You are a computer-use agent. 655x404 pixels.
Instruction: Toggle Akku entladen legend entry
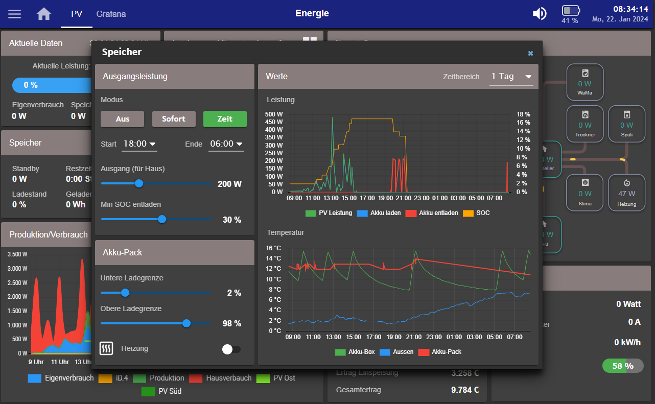432,213
